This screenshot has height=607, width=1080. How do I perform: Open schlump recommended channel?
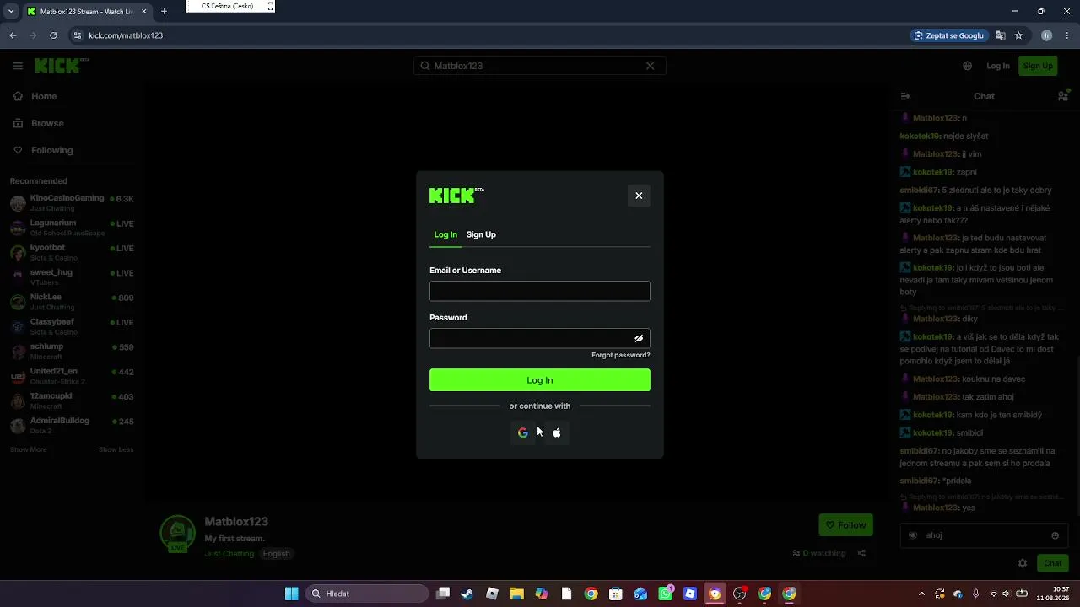pos(72,352)
